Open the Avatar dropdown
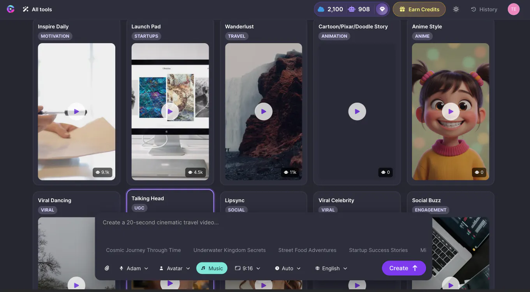The width and height of the screenshot is (530, 292). pyautogui.click(x=174, y=268)
